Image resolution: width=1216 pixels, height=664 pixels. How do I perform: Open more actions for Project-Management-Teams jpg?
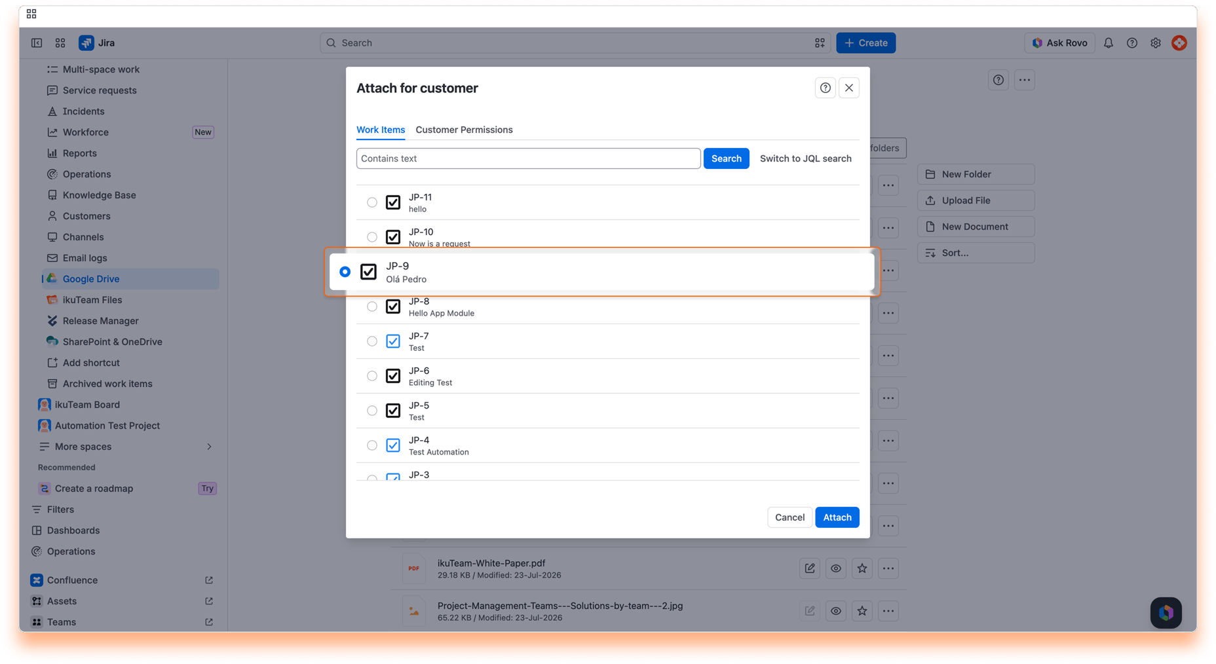[x=888, y=611]
